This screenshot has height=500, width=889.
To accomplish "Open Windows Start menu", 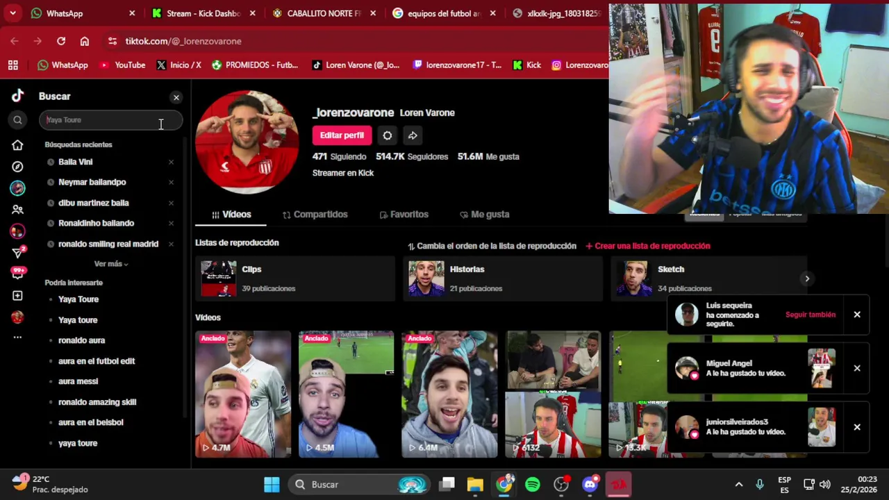I will 272,485.
